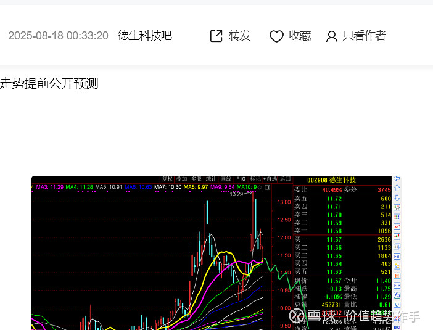This screenshot has width=433, height=330.
Task: Click 最高 value 11.75
Action: [384, 289]
